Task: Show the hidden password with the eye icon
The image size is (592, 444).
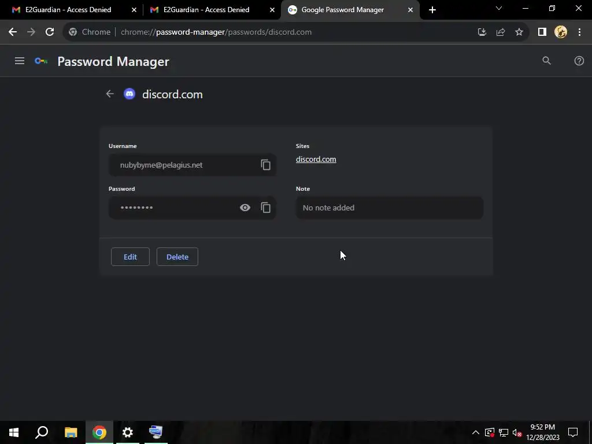Action: [x=245, y=208]
